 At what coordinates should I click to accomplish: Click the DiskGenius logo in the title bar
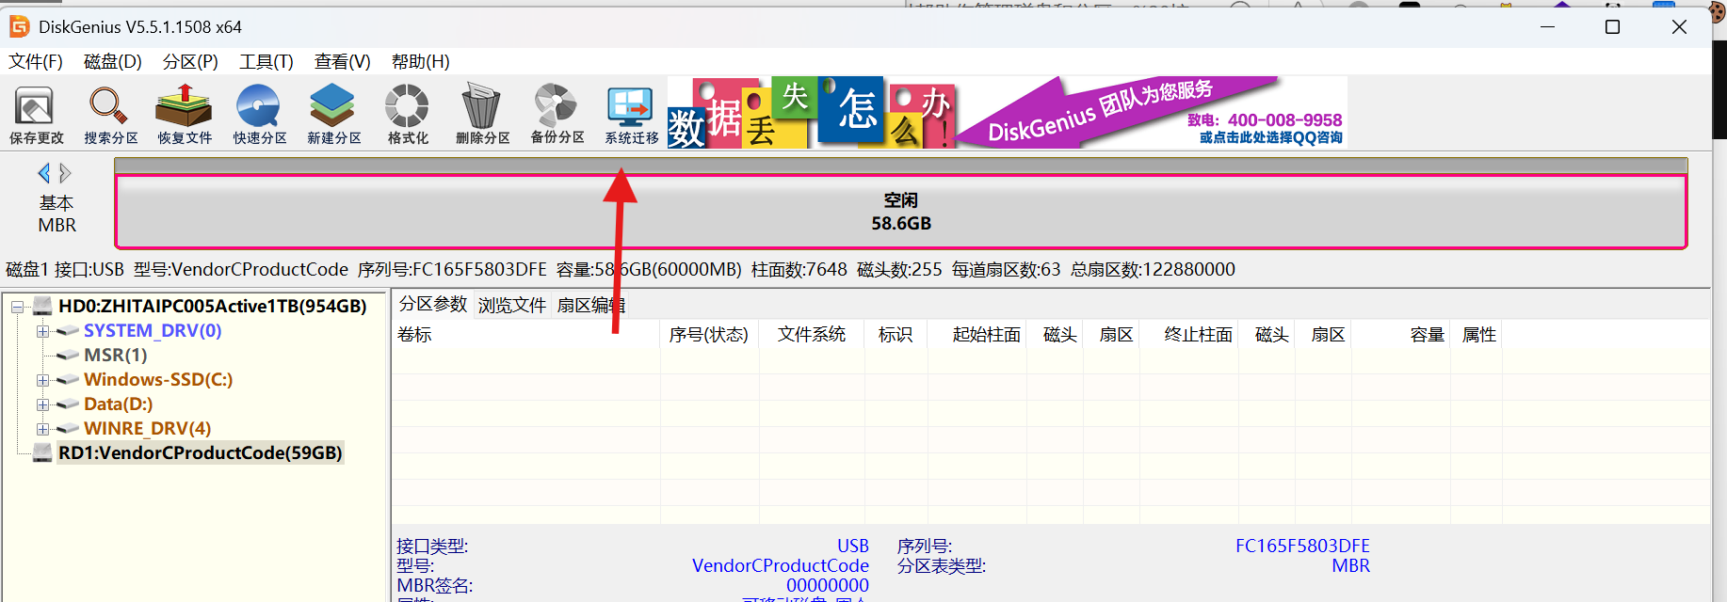click(19, 26)
